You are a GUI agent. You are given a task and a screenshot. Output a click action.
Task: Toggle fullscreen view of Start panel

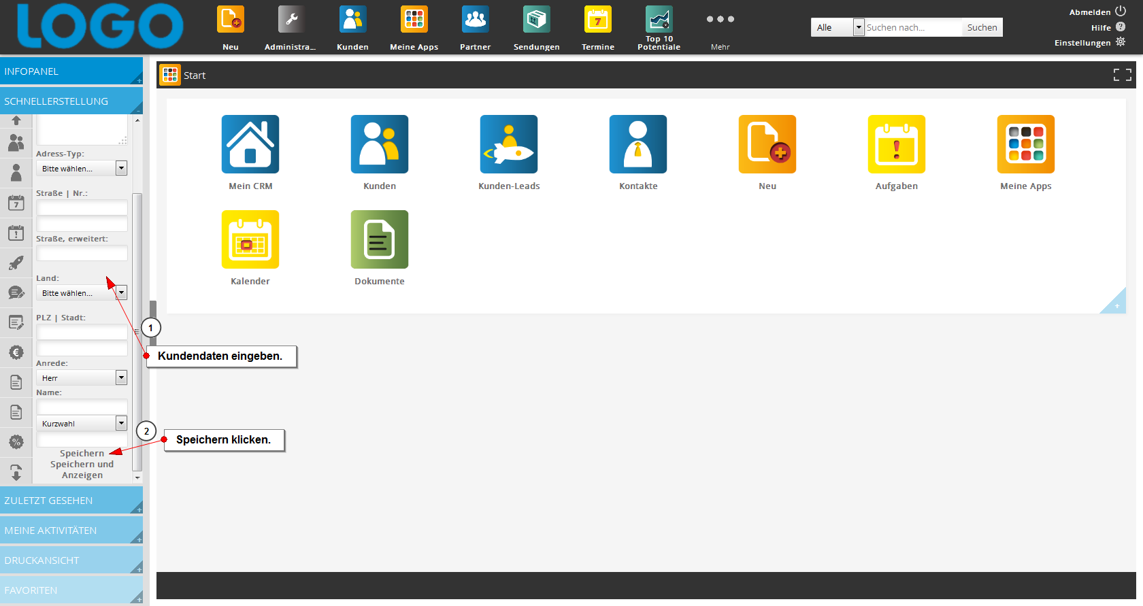point(1122,75)
